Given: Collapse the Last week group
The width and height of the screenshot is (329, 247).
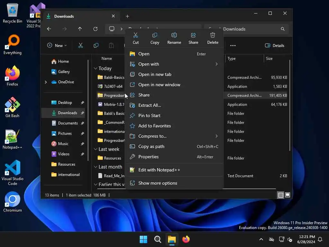Looking at the screenshot, I should point(95,149).
